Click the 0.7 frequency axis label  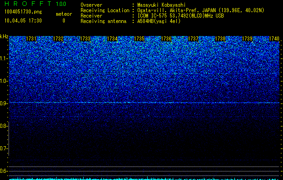pos(4,148)
